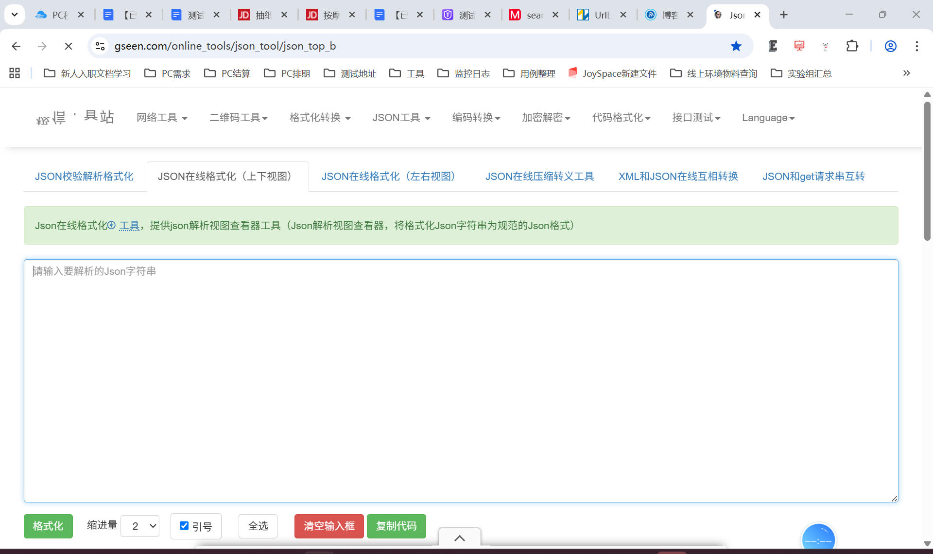
Task: Click the bookmark star icon in address bar
Action: tap(736, 46)
